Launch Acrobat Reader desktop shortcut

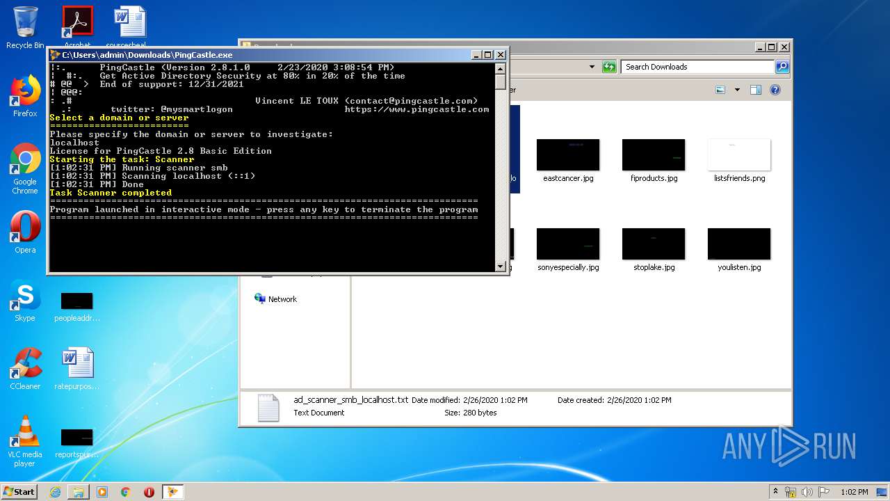coord(77,26)
